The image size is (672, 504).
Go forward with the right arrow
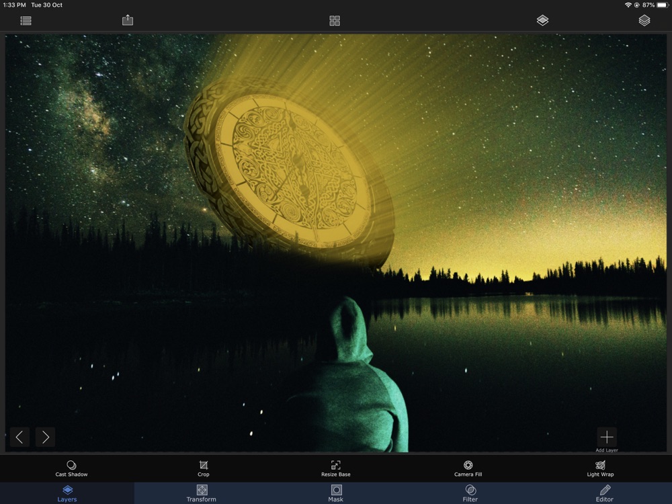[46, 437]
